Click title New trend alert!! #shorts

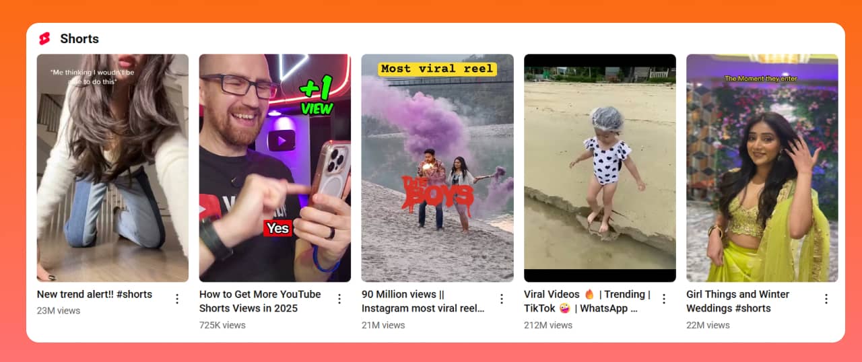[x=94, y=294]
